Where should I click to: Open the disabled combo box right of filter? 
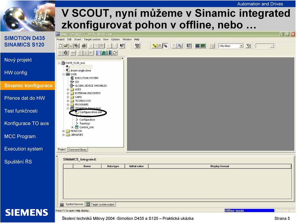click(x=272, y=46)
